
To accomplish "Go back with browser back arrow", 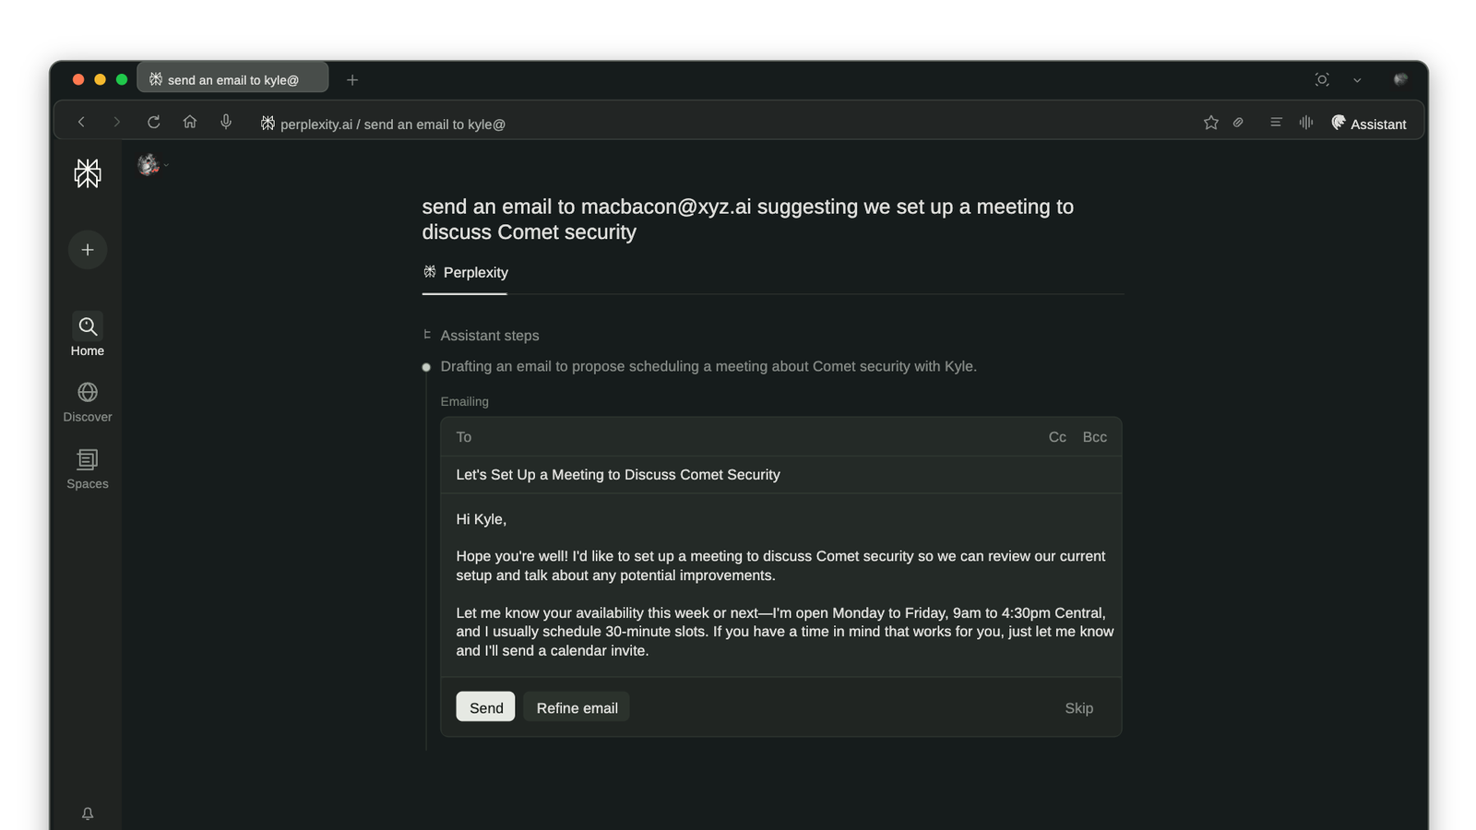I will point(81,122).
